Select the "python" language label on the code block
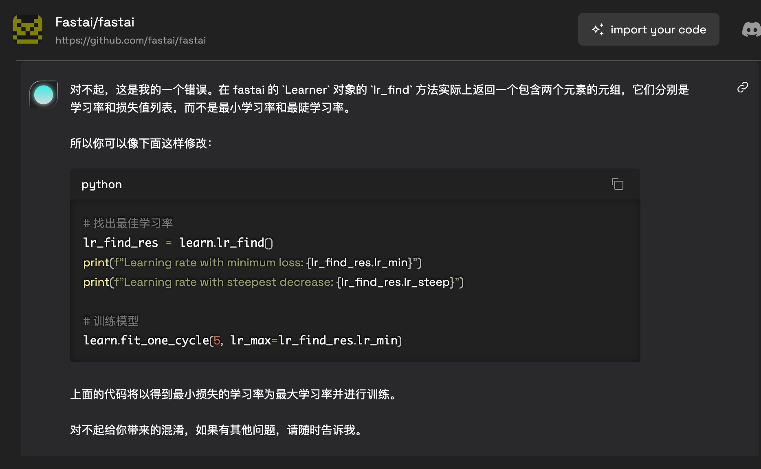This screenshot has height=469, width=761. point(101,184)
